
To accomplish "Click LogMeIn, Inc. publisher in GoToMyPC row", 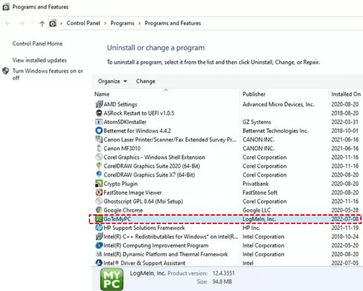I will (x=259, y=219).
